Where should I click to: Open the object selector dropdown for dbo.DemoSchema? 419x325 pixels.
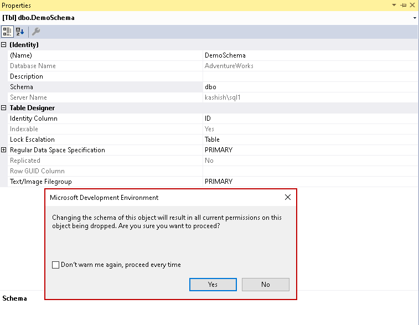click(415, 18)
